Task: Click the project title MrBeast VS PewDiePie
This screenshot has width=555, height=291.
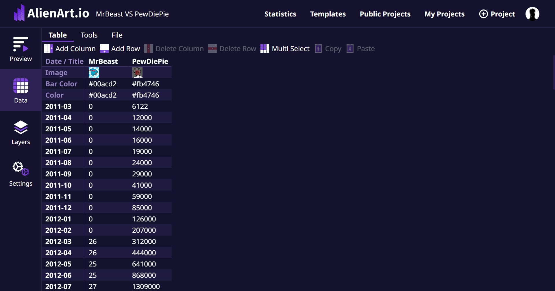Action: [132, 14]
